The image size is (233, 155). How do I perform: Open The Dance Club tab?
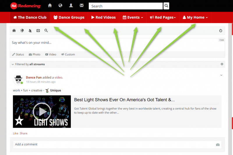pos(30,17)
